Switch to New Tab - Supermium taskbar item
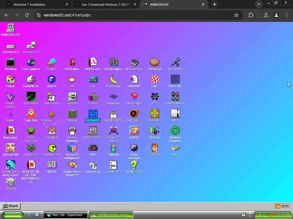Image resolution: width=293 pixels, height=219 pixels. pyautogui.click(x=66, y=215)
